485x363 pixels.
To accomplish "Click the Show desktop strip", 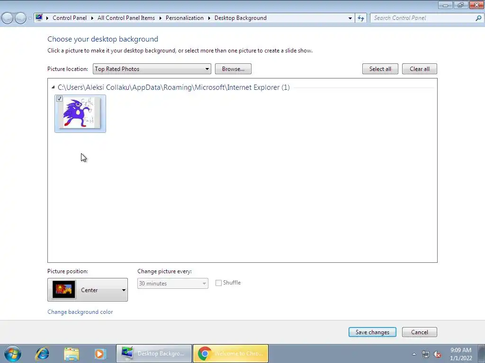I will (x=482, y=354).
